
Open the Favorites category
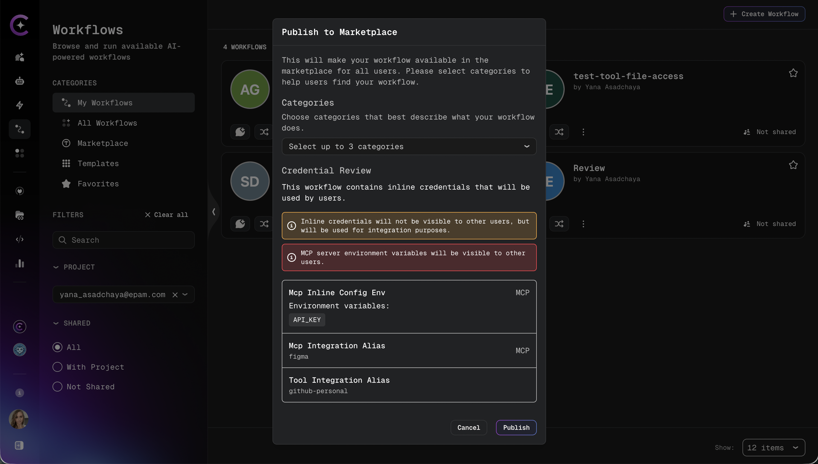pos(123,184)
